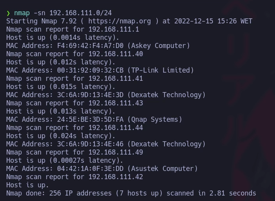Click the nmap -sn command text

pyautogui.click(x=30, y=13)
